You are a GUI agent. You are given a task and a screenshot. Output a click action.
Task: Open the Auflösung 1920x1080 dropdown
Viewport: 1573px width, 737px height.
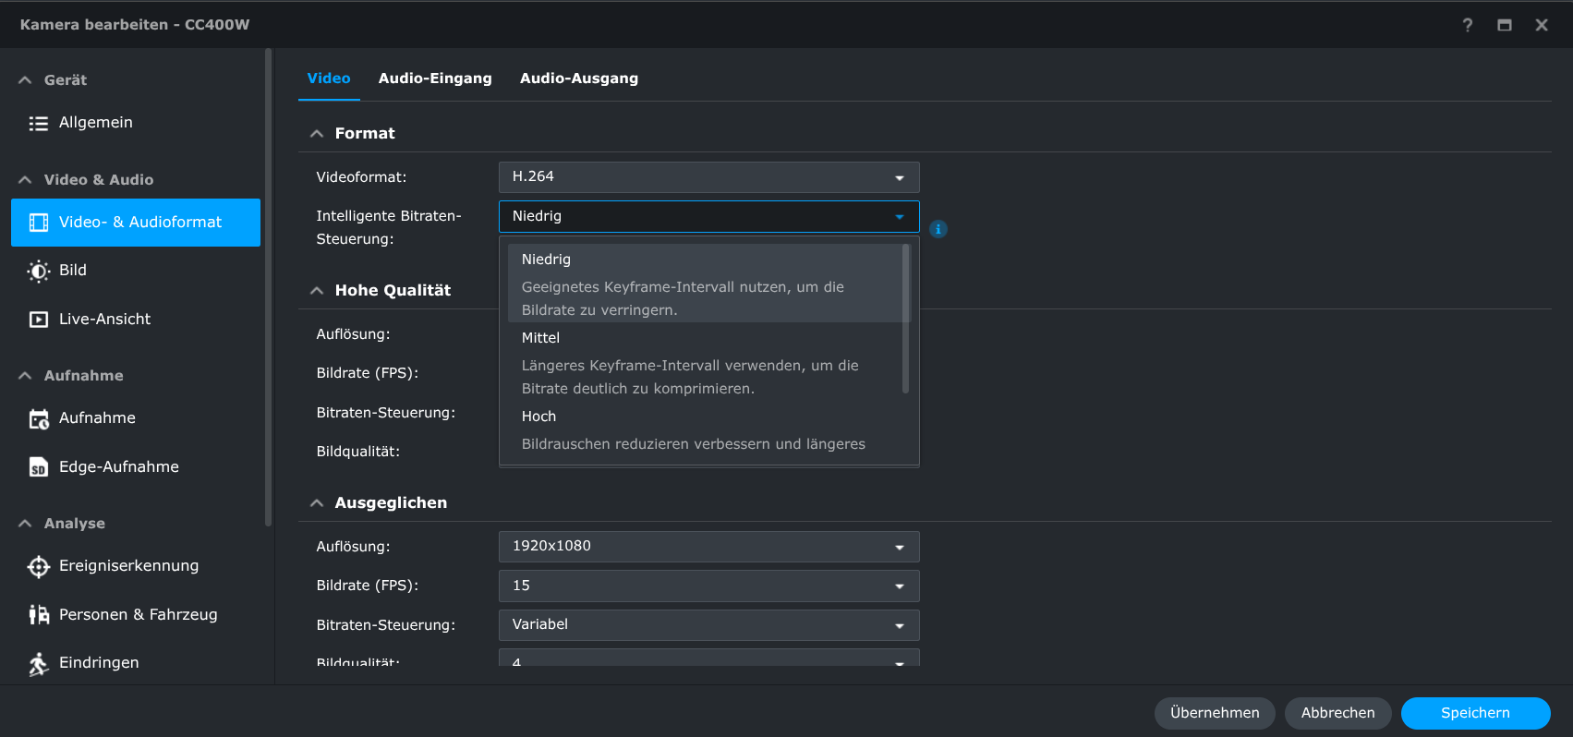coord(708,547)
